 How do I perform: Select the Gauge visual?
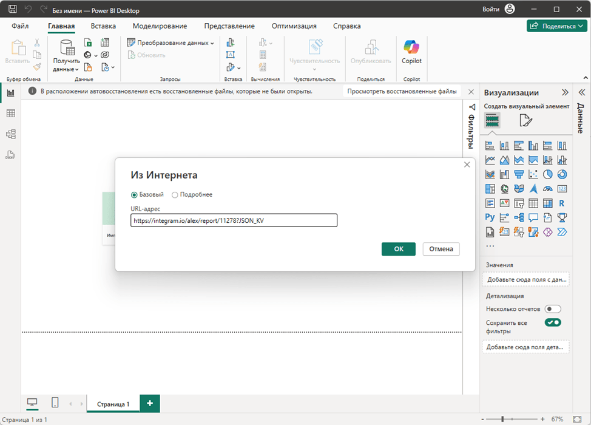[548, 189]
